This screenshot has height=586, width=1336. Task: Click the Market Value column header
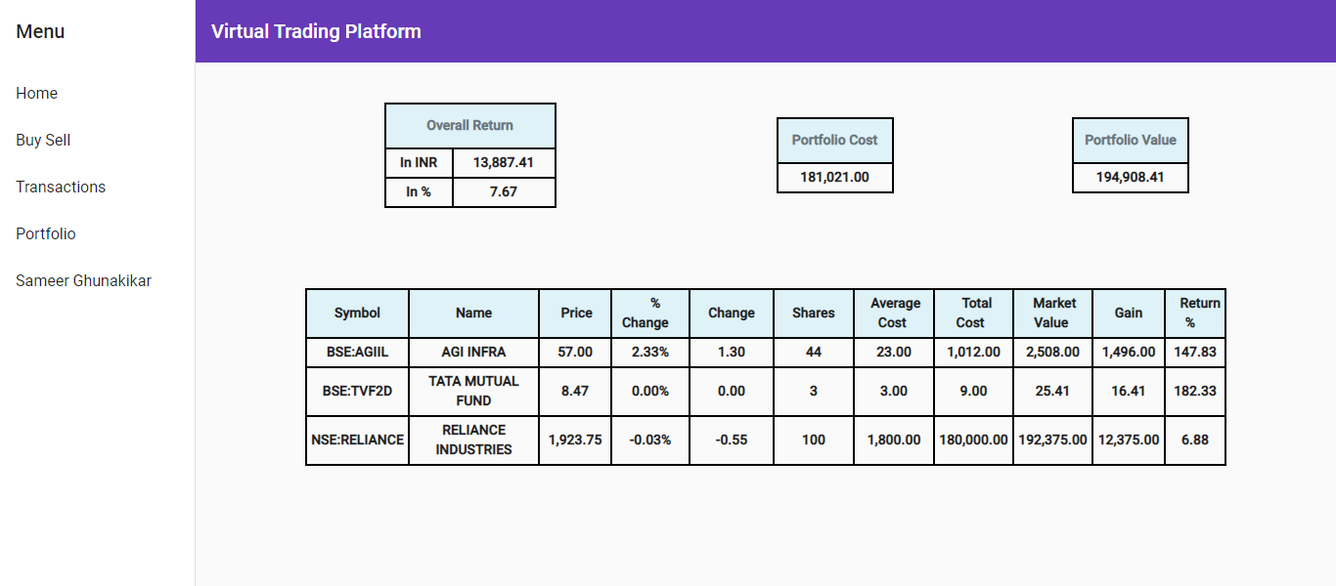1051,313
